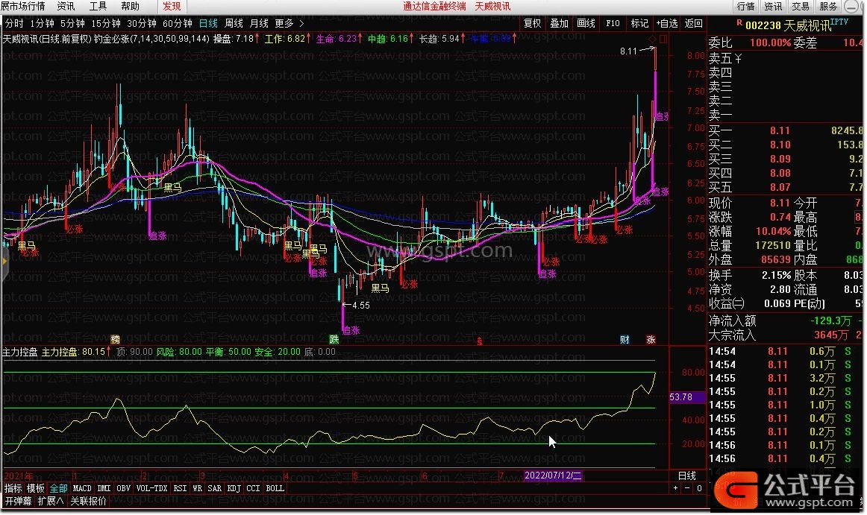Select the 日线 daily period
Viewport: 867px width, 515px height.
pos(208,23)
